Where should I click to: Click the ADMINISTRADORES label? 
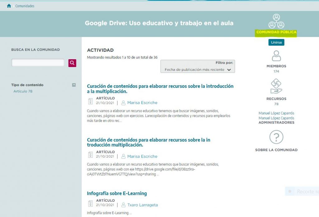tap(276, 123)
